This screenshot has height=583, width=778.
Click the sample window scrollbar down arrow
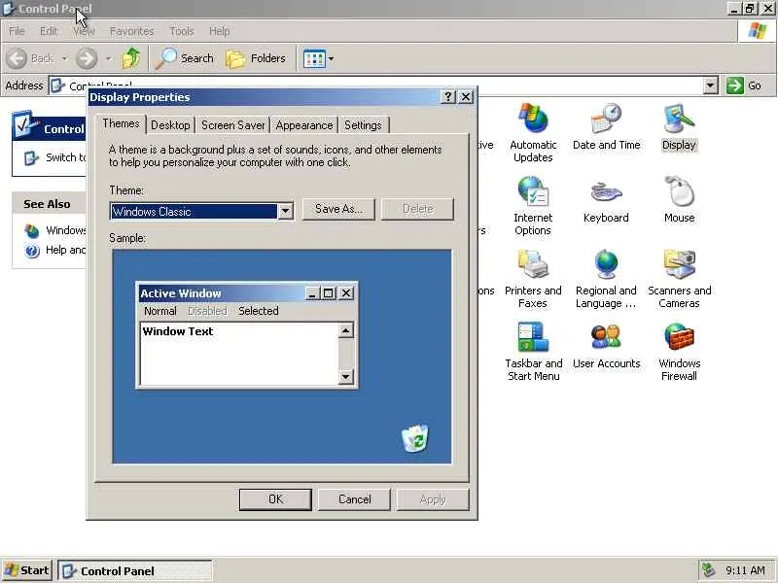pos(346,377)
